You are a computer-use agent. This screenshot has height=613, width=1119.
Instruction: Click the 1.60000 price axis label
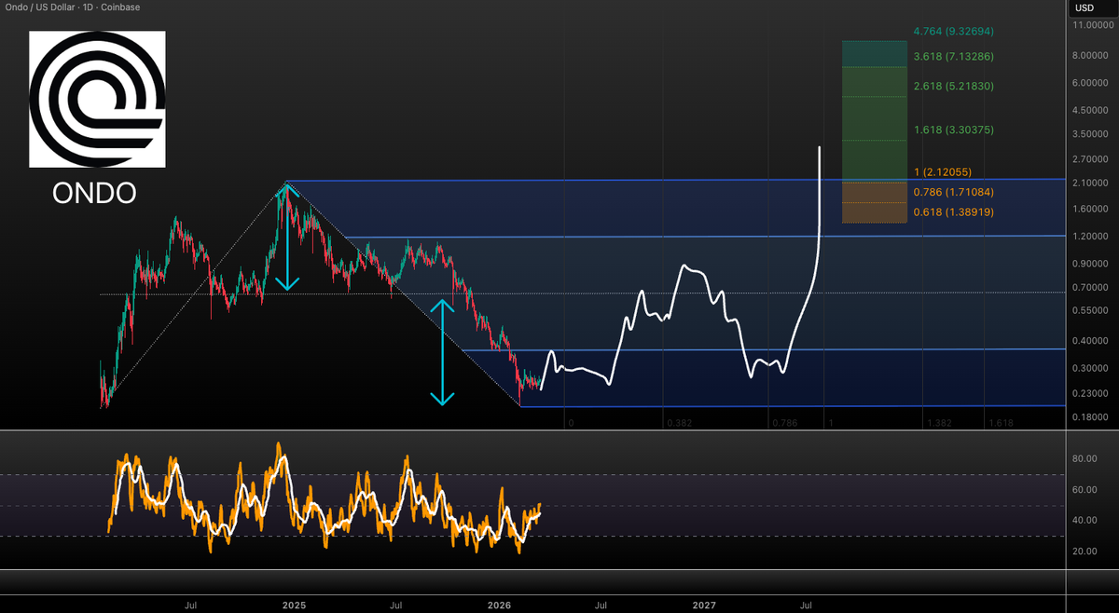(x=1092, y=210)
